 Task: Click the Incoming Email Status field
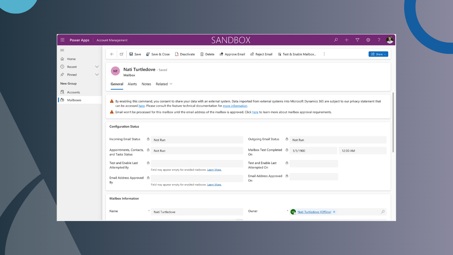(197, 140)
